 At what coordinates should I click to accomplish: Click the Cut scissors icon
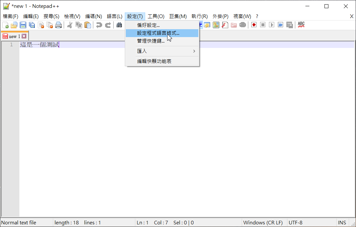70,25
